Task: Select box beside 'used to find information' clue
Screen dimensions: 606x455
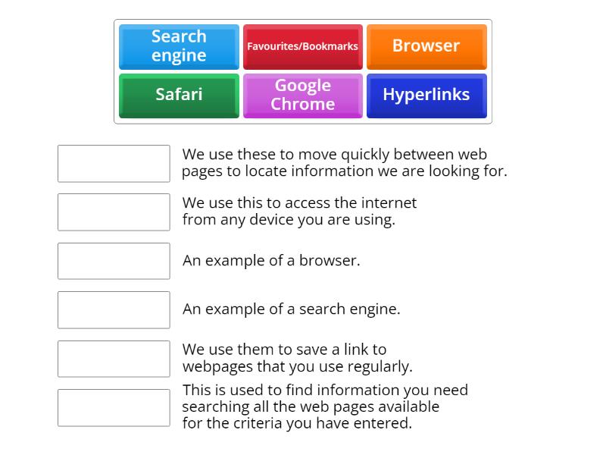Action: [x=114, y=407]
